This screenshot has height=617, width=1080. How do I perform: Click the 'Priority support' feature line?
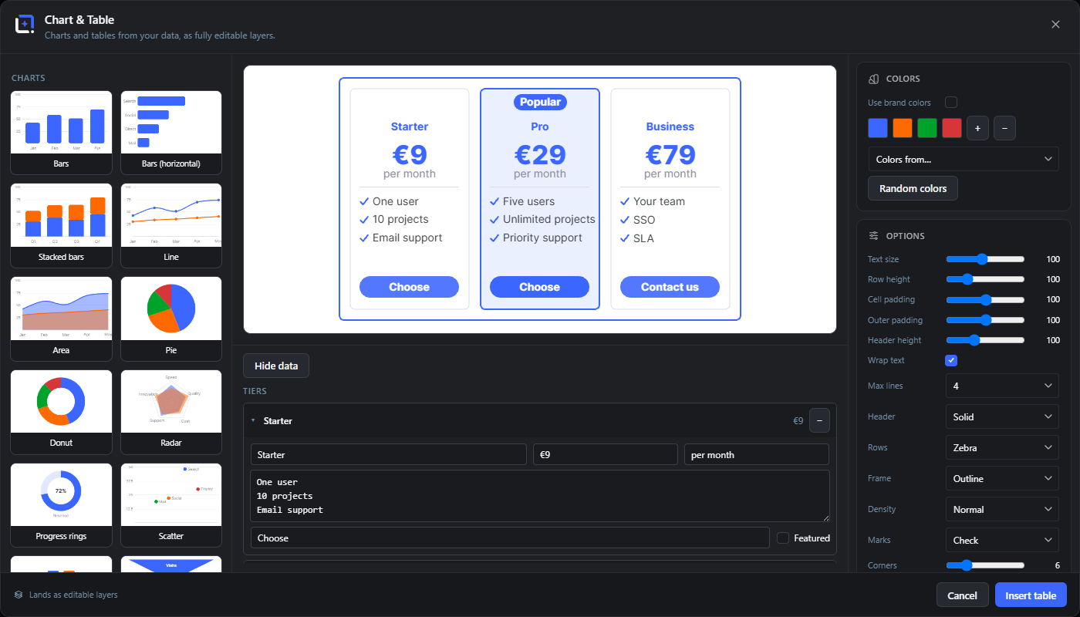(x=542, y=238)
